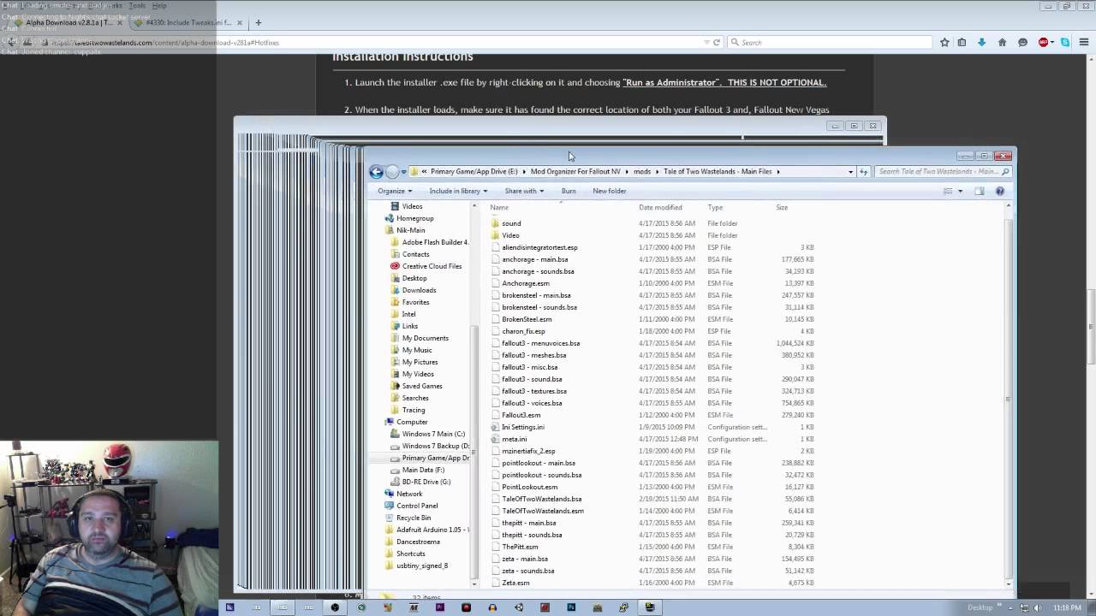Open the Adblock Plus dropdown arrow
Image resolution: width=1096 pixels, height=616 pixels.
point(1053,42)
